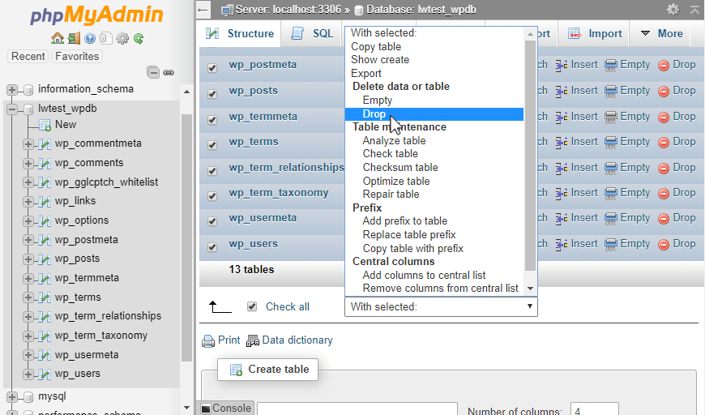Expand wp_users tree node
Screen dimensions: 705x415
coord(28,374)
